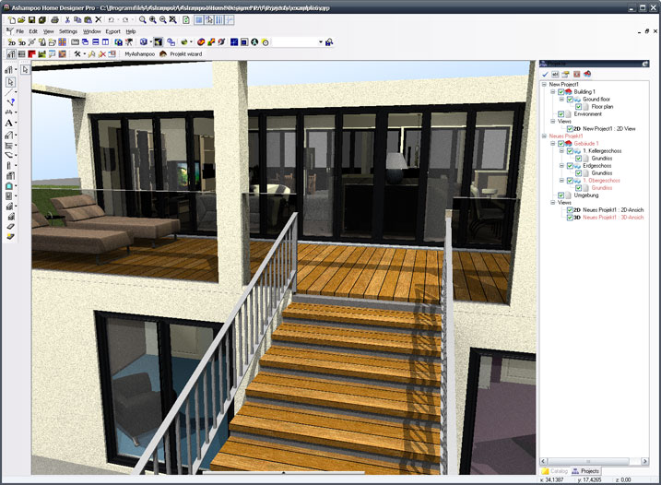The height and width of the screenshot is (485, 661).
Task: Uncheck the Environment checkbox
Action: [x=561, y=113]
